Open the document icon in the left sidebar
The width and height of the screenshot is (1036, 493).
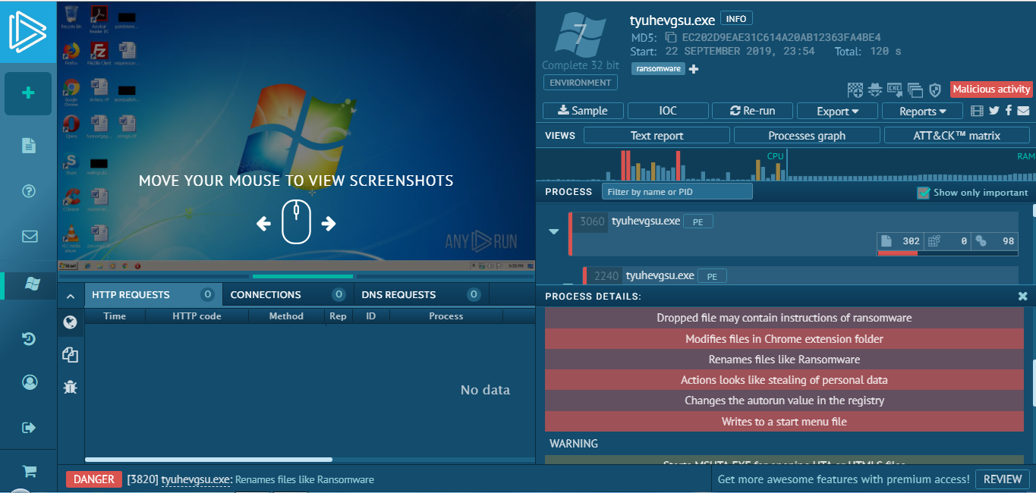[x=29, y=146]
